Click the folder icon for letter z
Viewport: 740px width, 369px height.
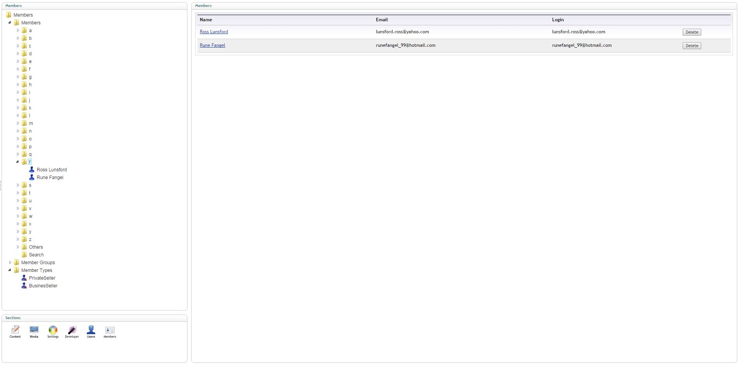pos(24,239)
